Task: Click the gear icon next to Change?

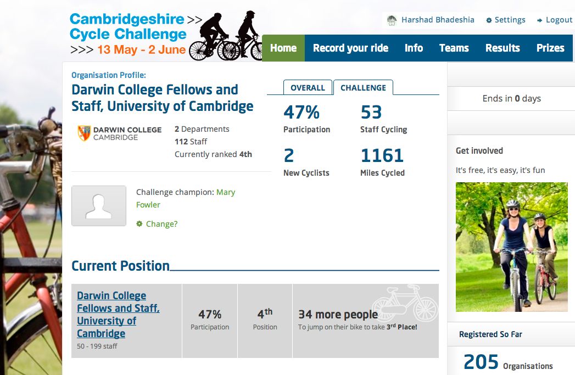Action: 139,224
